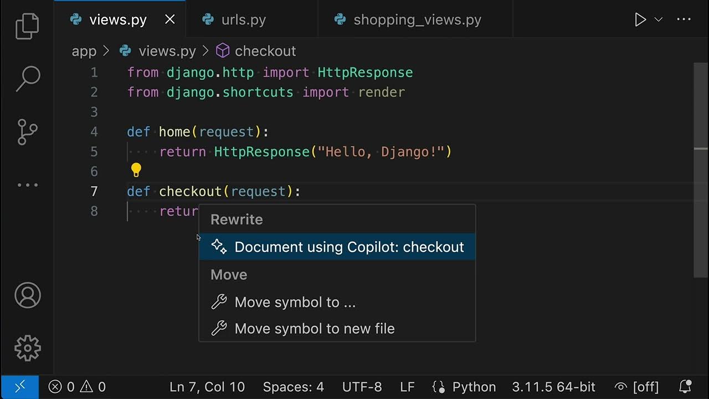This screenshot has width=709, height=399.
Task: Open the Explorer view in activity bar
Action: (x=27, y=25)
